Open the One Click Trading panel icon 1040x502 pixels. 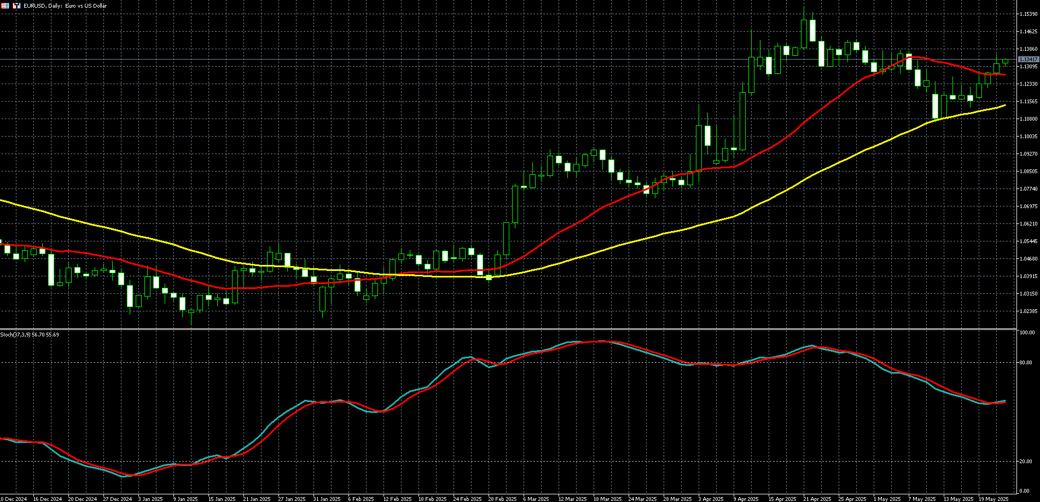click(16, 5)
